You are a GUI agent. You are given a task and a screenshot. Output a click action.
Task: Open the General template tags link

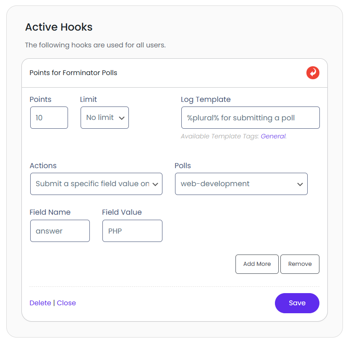point(273,136)
